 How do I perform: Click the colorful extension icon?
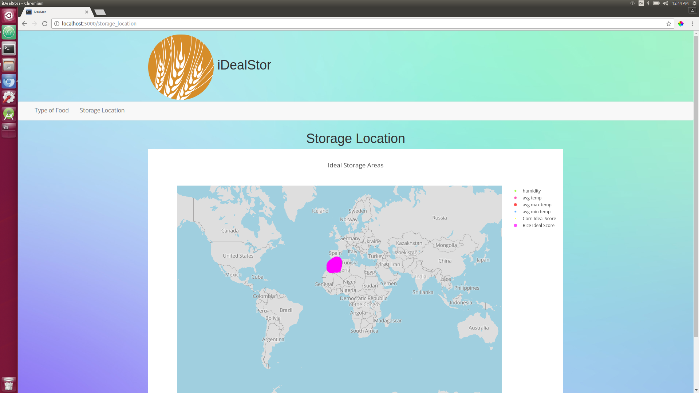tap(681, 24)
